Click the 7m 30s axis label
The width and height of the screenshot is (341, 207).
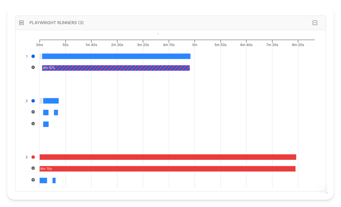pyautogui.click(x=272, y=45)
